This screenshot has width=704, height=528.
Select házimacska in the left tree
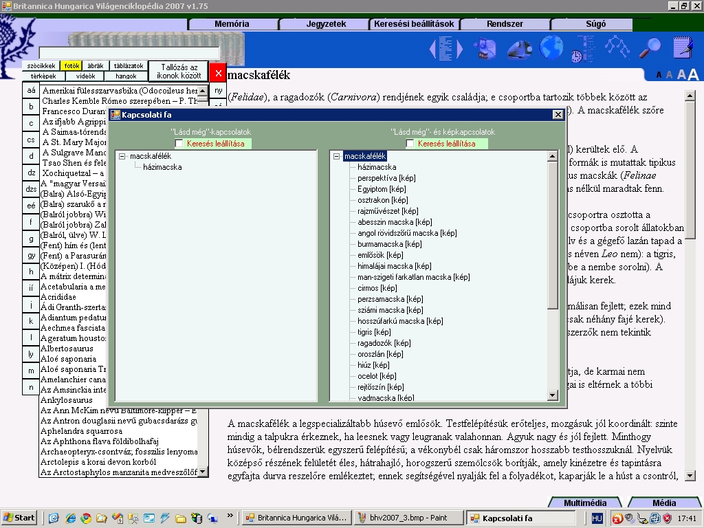coord(162,167)
